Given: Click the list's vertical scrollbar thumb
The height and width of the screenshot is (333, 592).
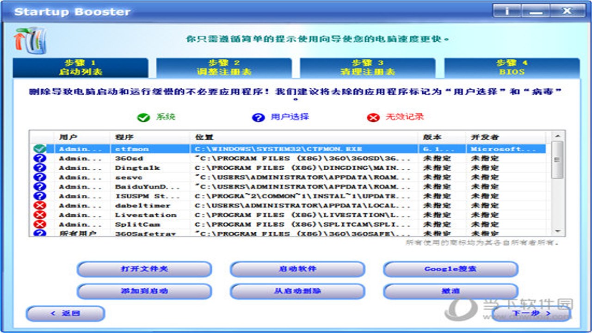Looking at the screenshot, I should click(558, 160).
